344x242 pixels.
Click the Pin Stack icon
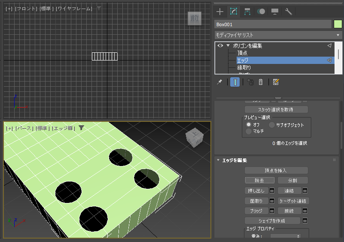219,82
